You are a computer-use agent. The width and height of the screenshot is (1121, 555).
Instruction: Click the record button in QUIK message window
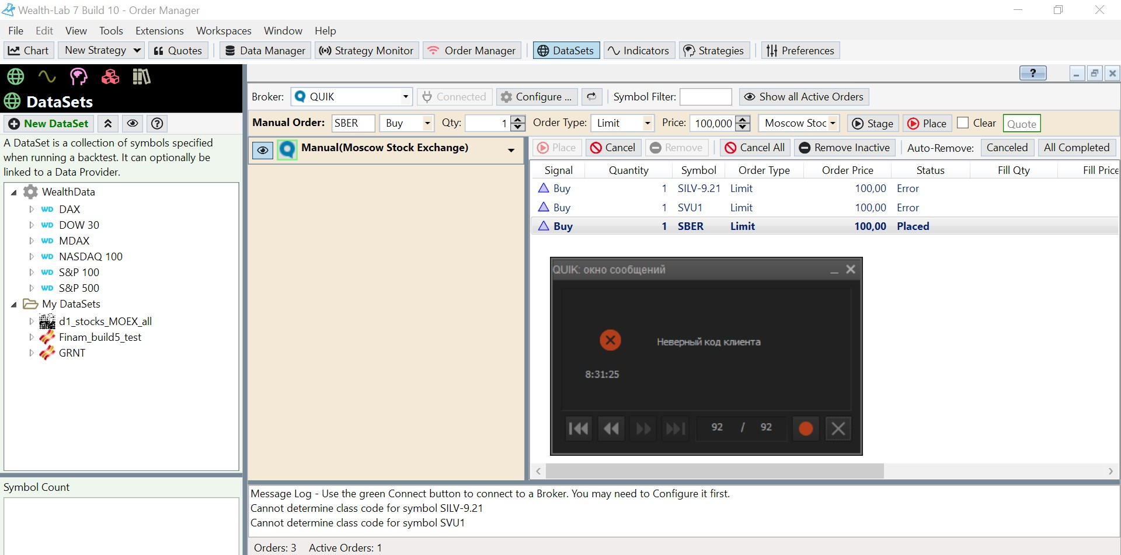pos(805,429)
